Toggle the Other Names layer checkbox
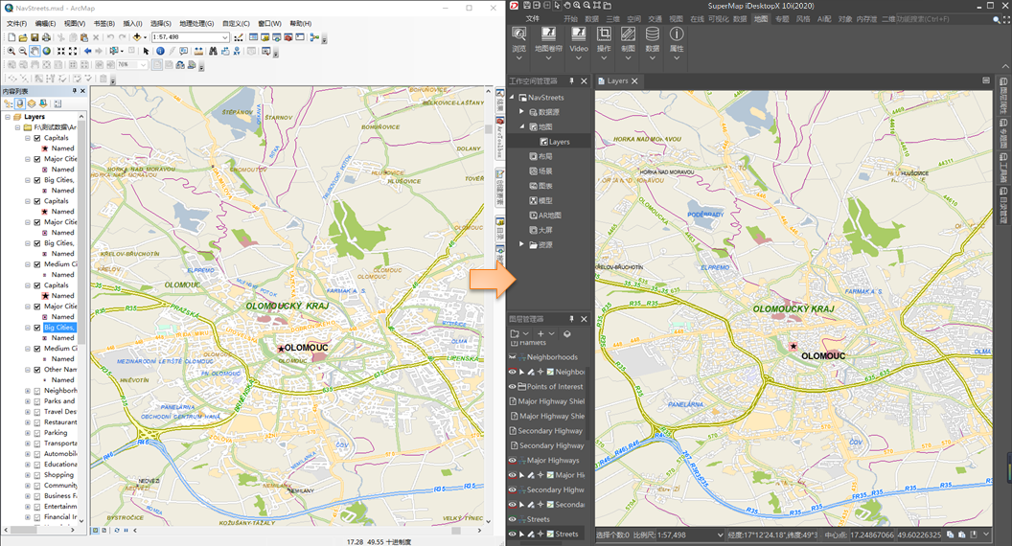Viewport: 1012px width, 546px height. (x=37, y=370)
